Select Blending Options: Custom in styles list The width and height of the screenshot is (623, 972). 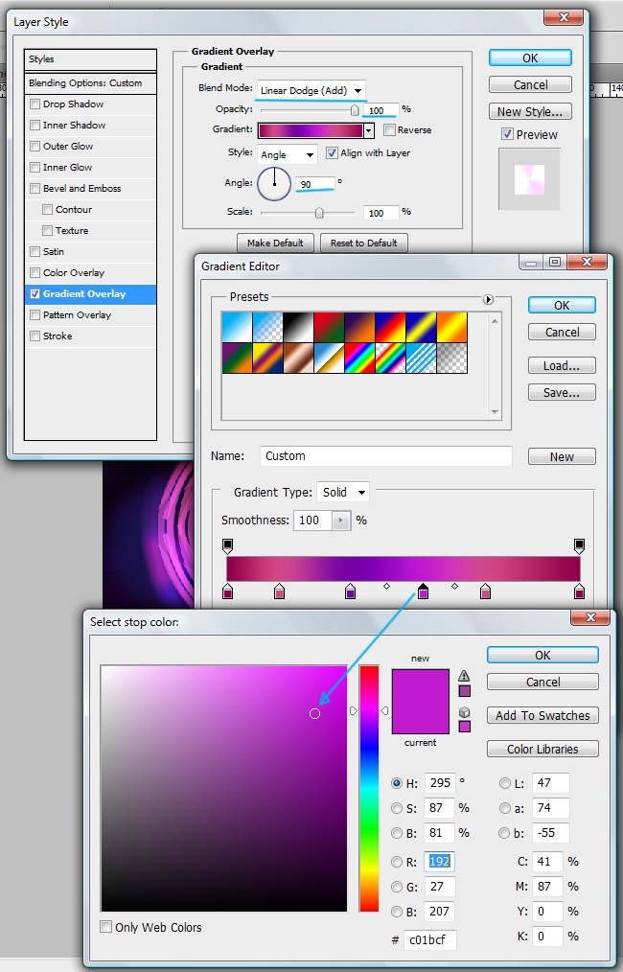pyautogui.click(x=90, y=83)
